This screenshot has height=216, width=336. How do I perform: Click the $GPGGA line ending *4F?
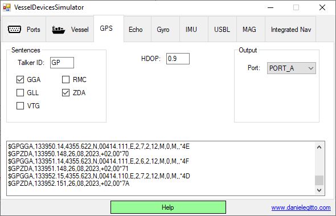(x=99, y=161)
